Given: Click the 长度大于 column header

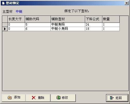Looking at the screenshot, I should pos(16,19).
